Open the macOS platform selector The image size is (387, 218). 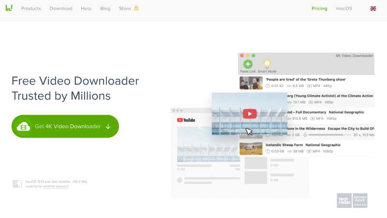click(x=344, y=8)
